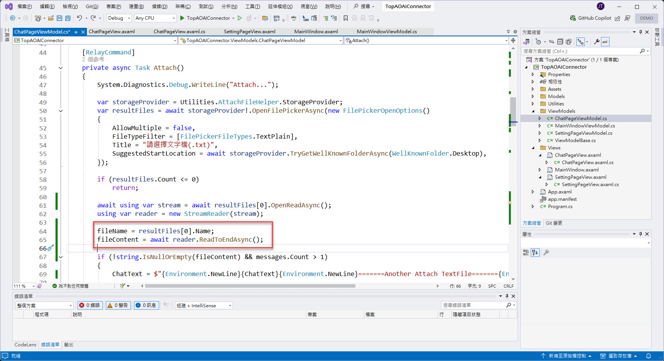Viewport: 664px width, 361px height.
Task: Click property pages wrench in properties panel
Action: (x=546, y=253)
